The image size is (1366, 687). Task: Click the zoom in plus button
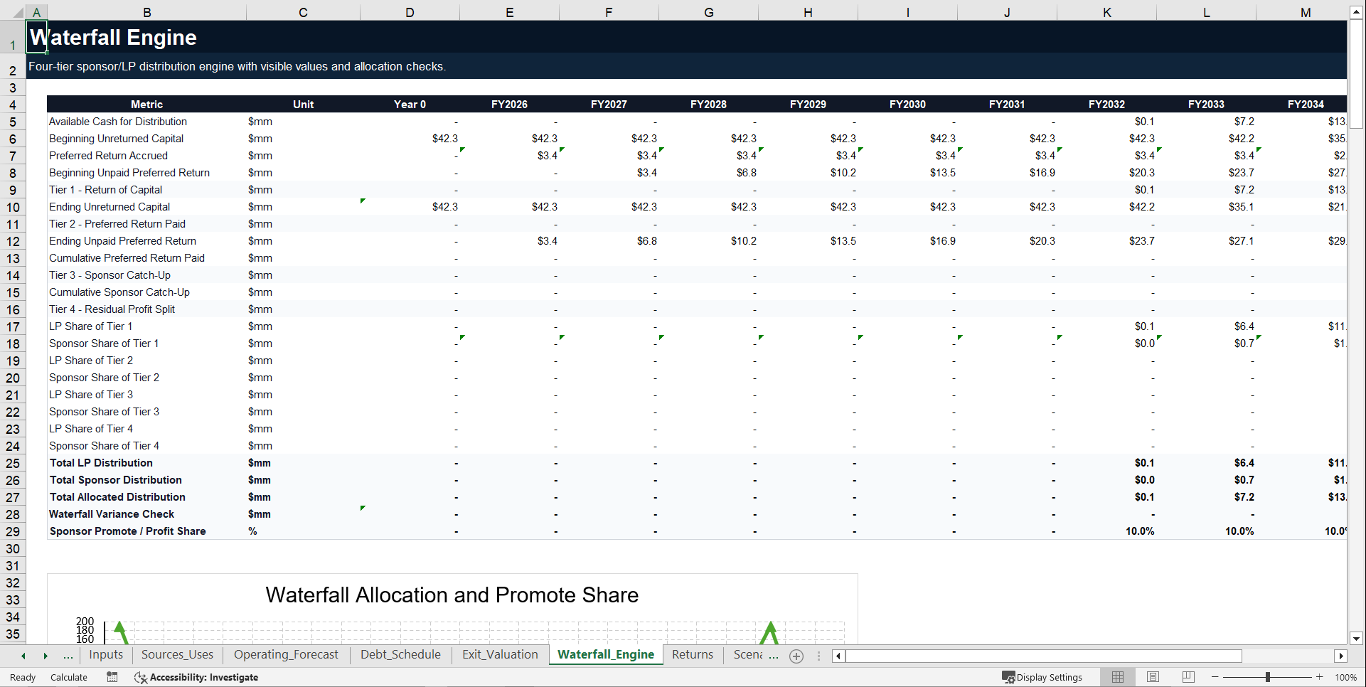(1320, 677)
